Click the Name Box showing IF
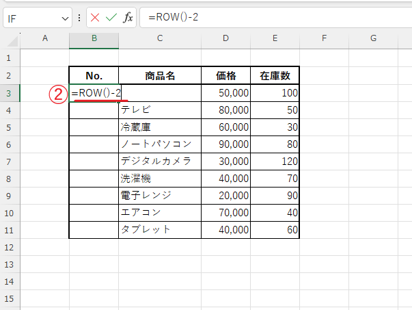Screen dimensions: 412x310 click(x=38, y=18)
